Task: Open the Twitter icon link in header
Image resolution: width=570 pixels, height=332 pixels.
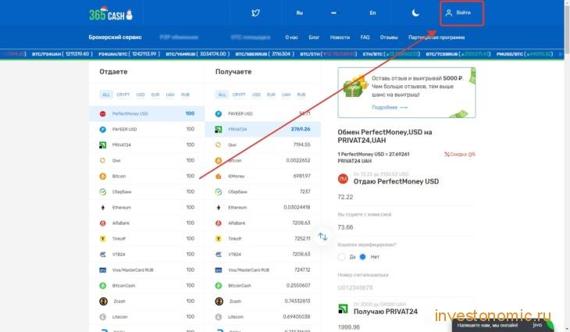Action: coord(255,12)
